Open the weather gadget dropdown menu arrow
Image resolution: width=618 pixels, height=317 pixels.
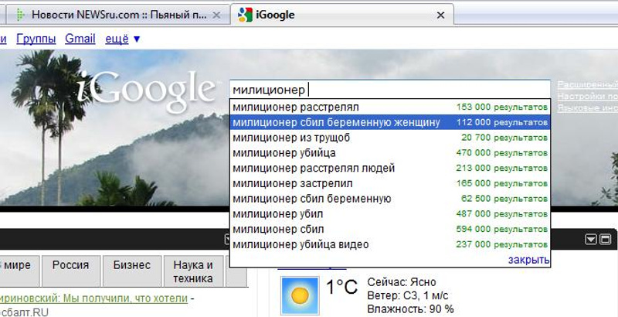591,240
